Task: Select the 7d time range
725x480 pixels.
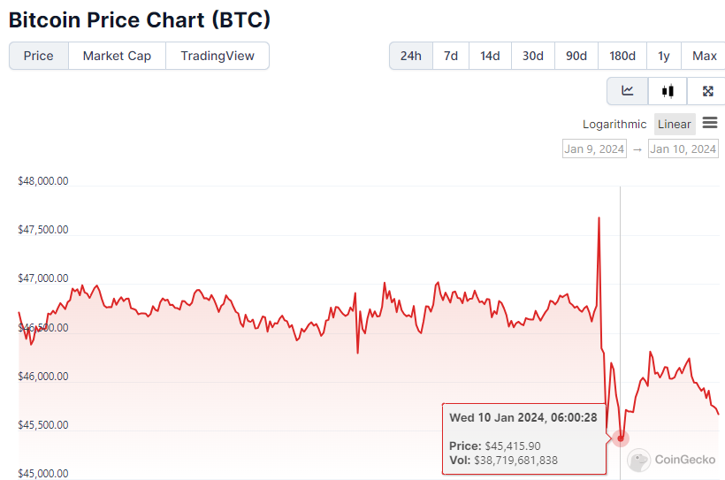Action: [x=451, y=56]
